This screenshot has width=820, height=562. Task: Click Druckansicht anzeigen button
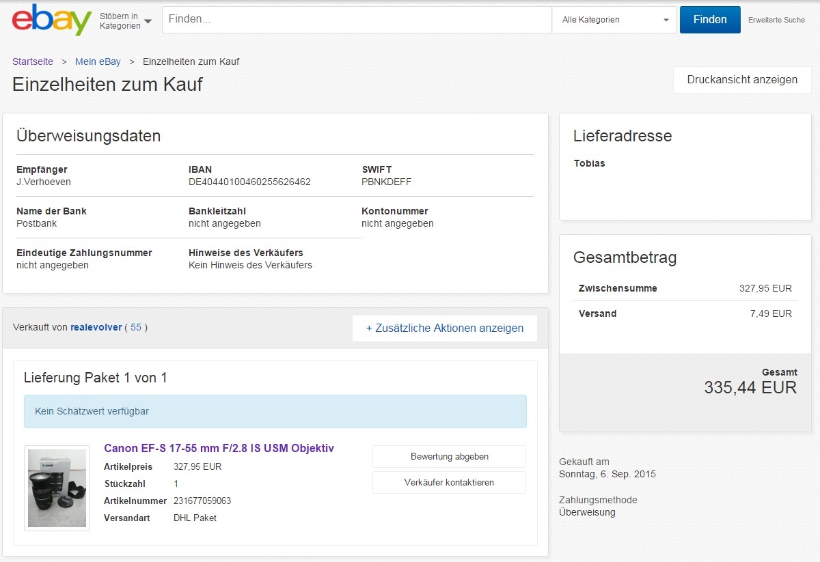[742, 79]
